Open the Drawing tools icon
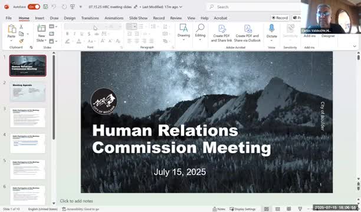 (183, 28)
